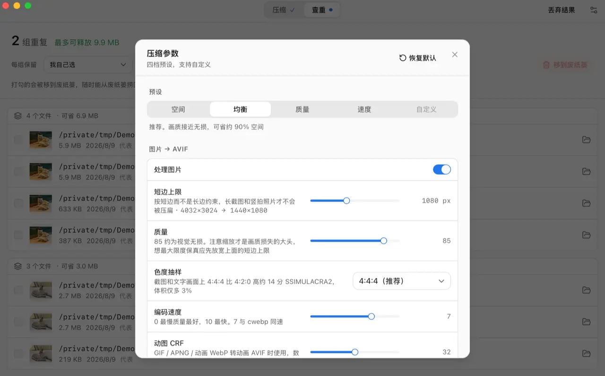Switch to the 压缩 tab
Image resolution: width=605 pixels, height=376 pixels.
[x=284, y=10]
